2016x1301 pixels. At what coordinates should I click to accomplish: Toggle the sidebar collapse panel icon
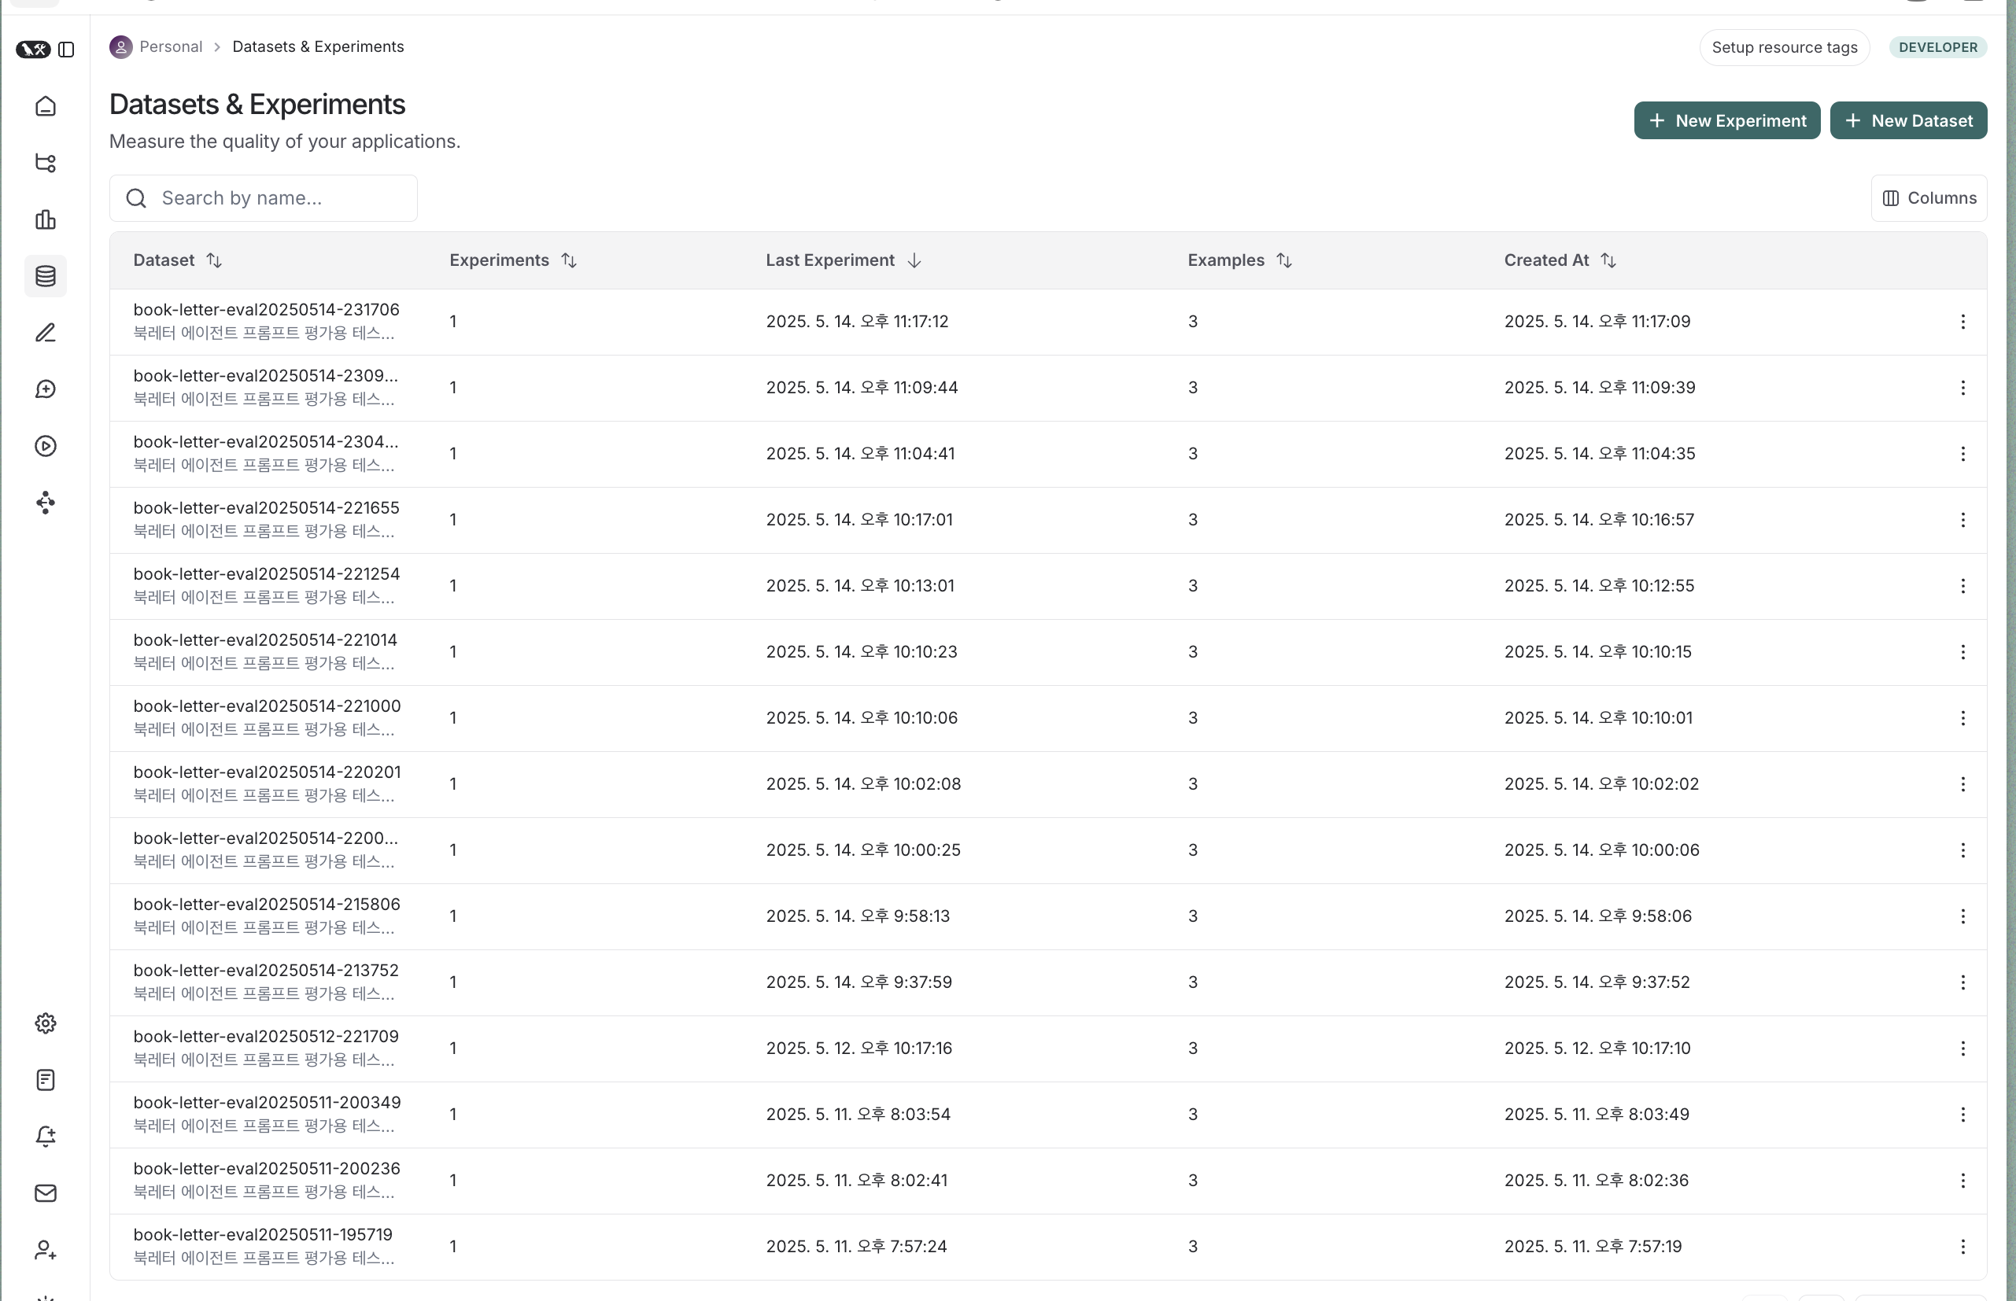point(67,50)
